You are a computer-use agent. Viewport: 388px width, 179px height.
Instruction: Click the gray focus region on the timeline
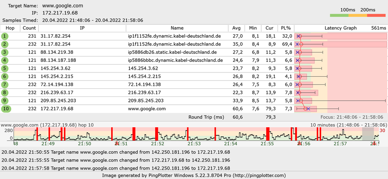[368, 134]
